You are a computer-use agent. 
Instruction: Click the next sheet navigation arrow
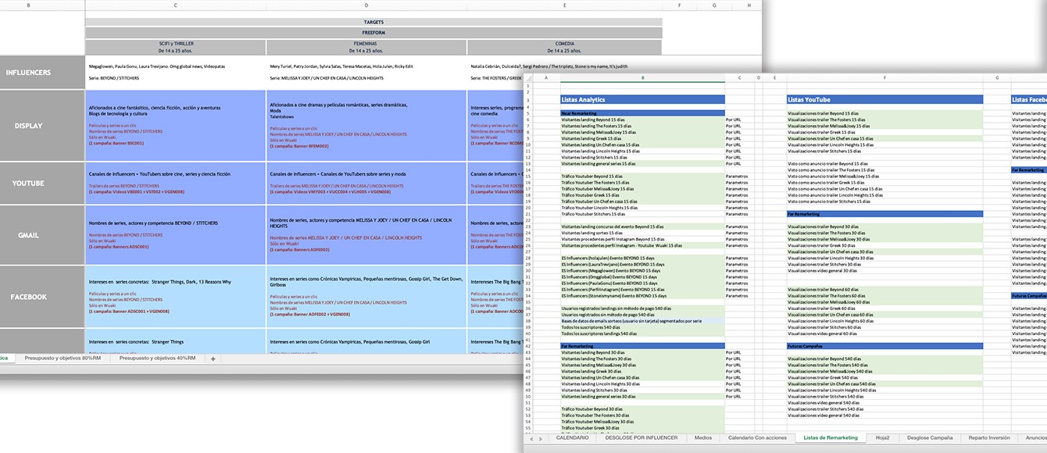coord(541,438)
